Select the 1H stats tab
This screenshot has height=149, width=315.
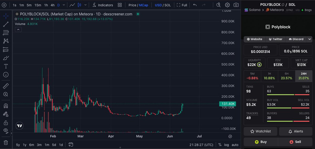tap(269, 76)
